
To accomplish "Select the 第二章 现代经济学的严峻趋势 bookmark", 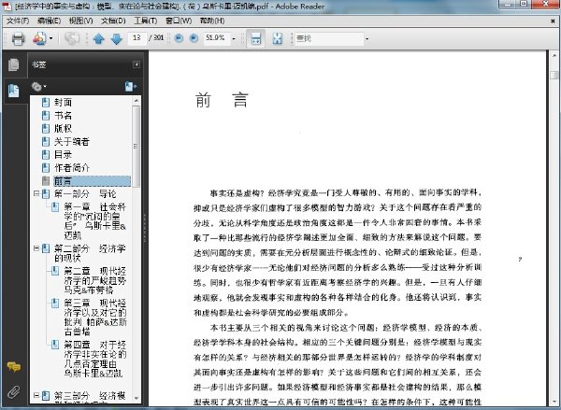I will click(x=95, y=280).
